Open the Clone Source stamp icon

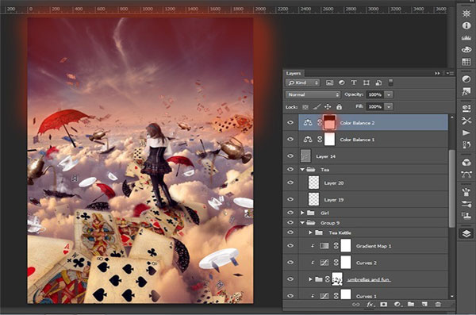pos(466,216)
